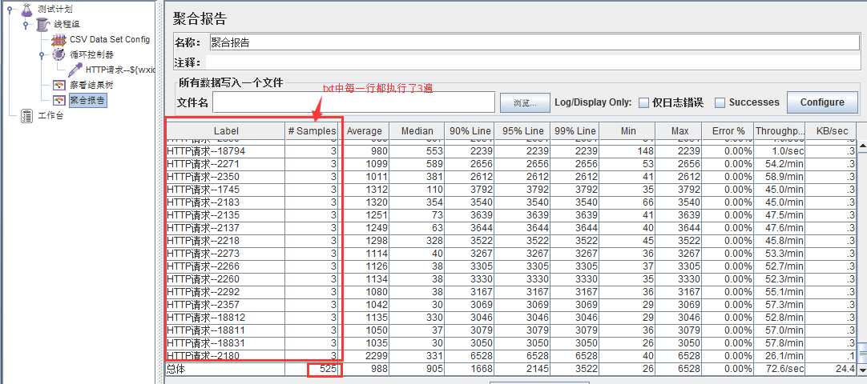
Task: Click the 察看结果树 listener icon
Action: point(58,85)
